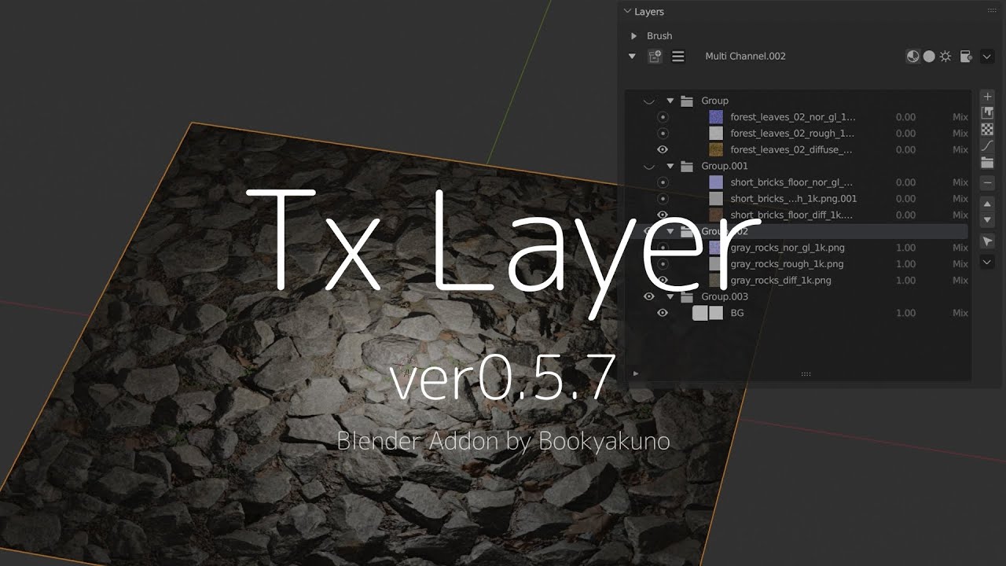This screenshot has width=1006, height=566.
Task: Collapse the Group.003 folder tree
Action: (670, 296)
